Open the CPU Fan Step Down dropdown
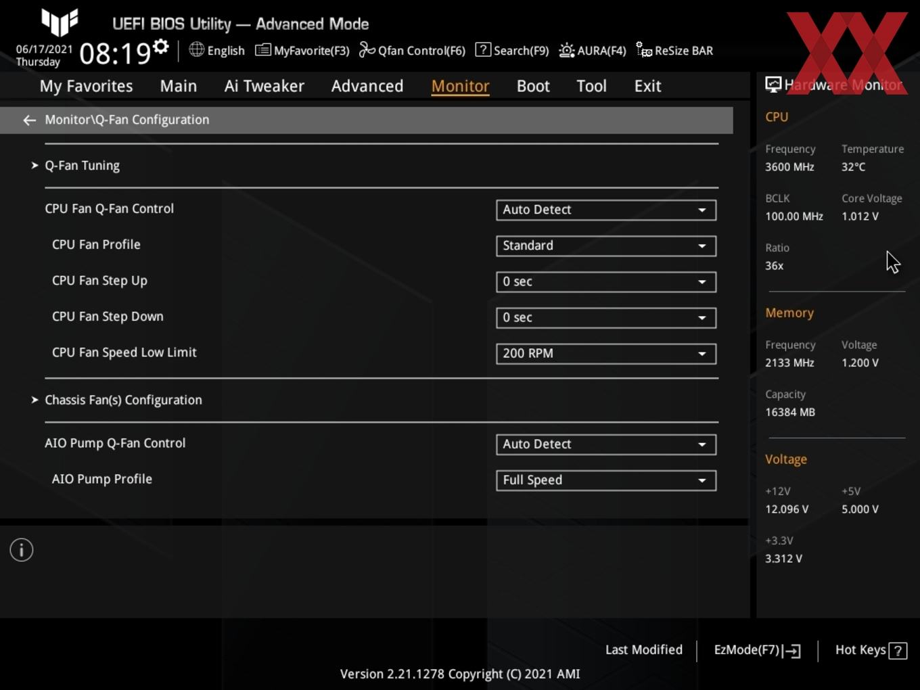 pos(606,317)
